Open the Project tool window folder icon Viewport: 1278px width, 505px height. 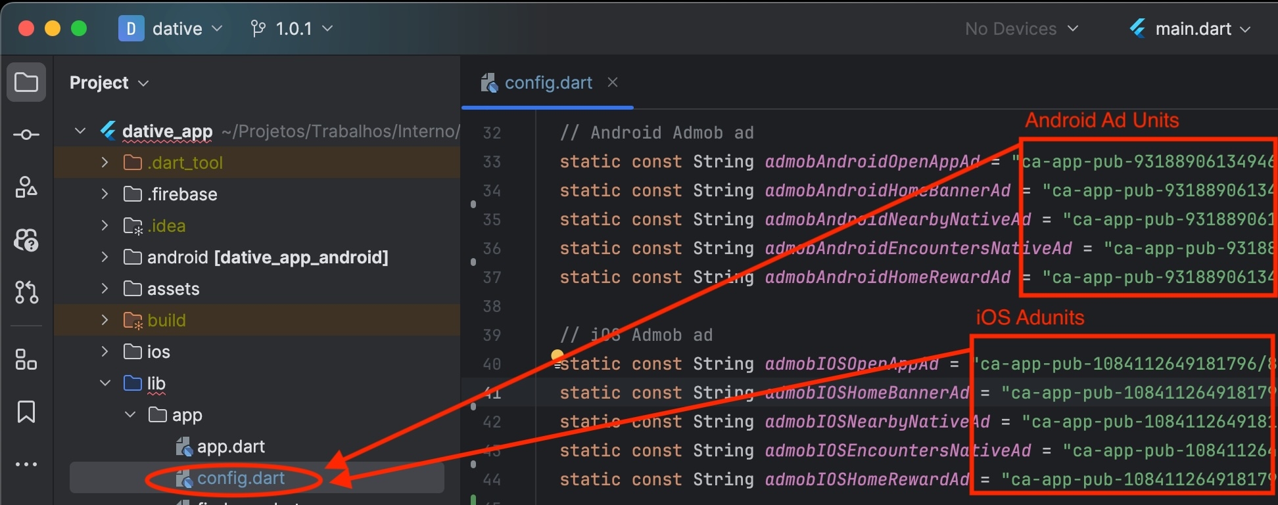[26, 83]
